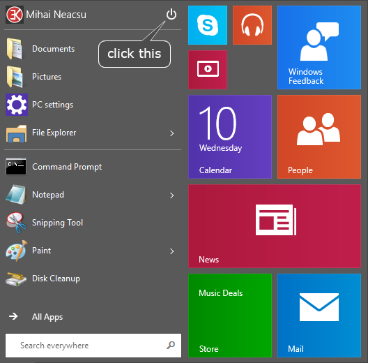
Task: Open the Store Music Deals tile
Action: coord(230,316)
